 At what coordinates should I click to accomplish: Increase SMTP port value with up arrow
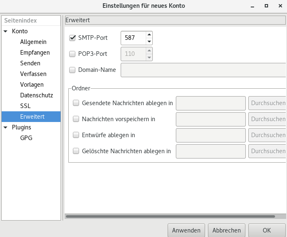[149, 35]
